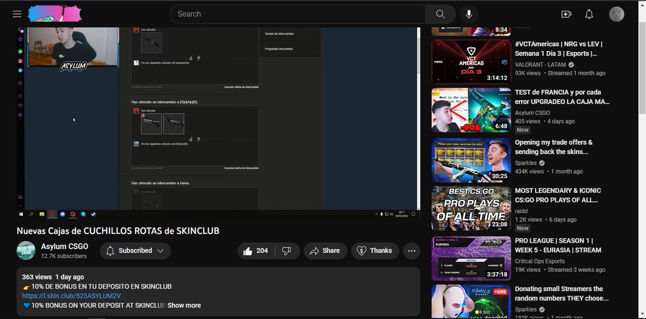The height and width of the screenshot is (319, 646).
Task: Open MOST LEGENDARY & ICONIC CS:GO title
Action: [558, 195]
